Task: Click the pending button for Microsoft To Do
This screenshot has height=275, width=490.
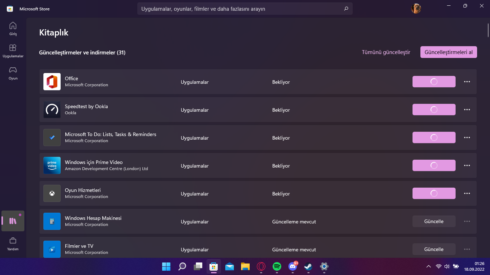Action: pos(434,137)
